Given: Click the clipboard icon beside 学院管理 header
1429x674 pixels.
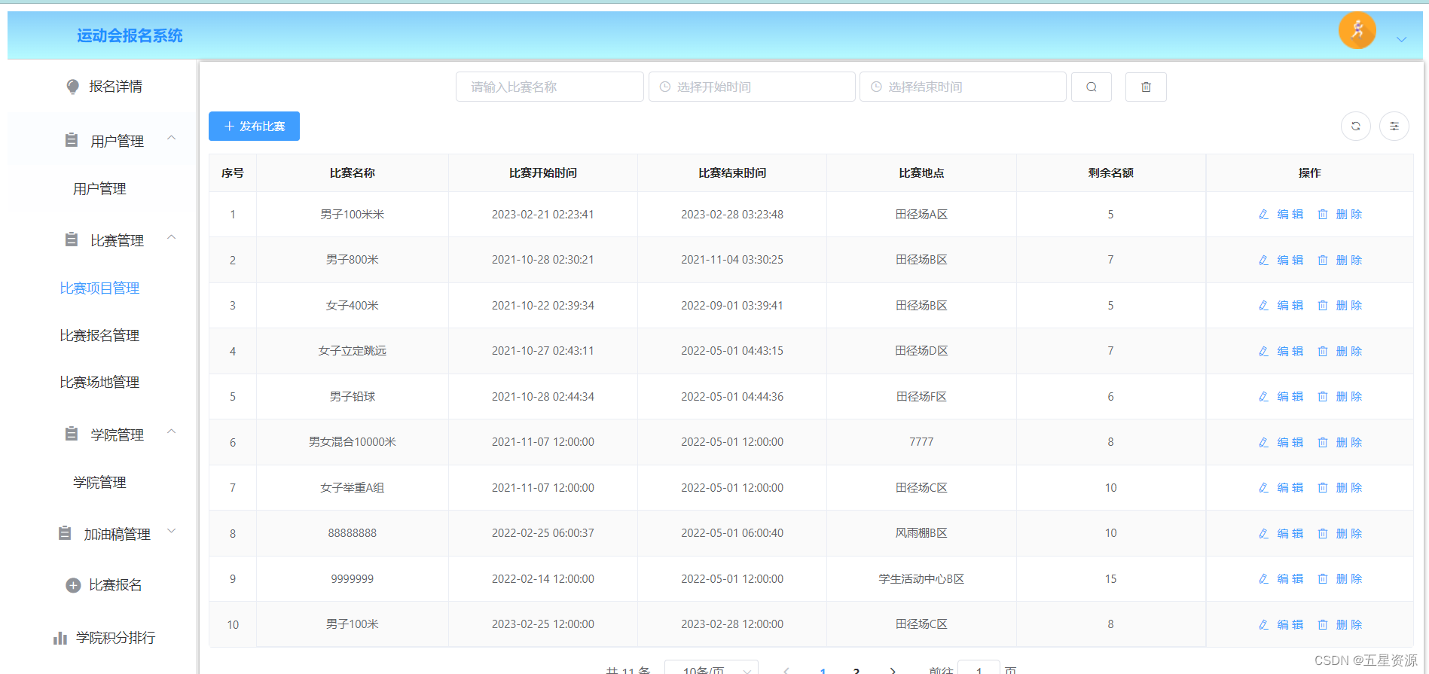Looking at the screenshot, I should point(72,434).
